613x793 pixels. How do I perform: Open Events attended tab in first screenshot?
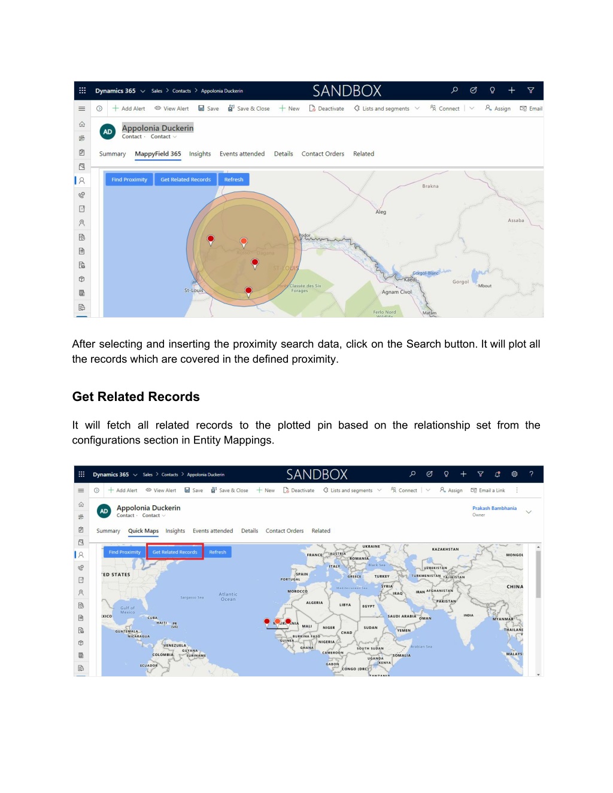tap(242, 154)
